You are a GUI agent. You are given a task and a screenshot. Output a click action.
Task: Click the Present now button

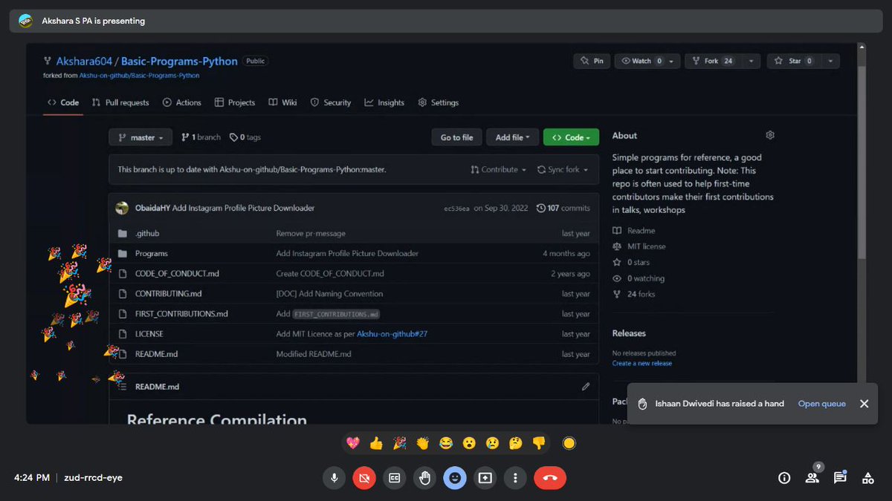point(485,478)
